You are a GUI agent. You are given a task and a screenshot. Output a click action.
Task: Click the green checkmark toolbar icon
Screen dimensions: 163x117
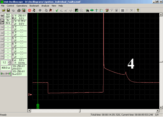tap(57, 10)
